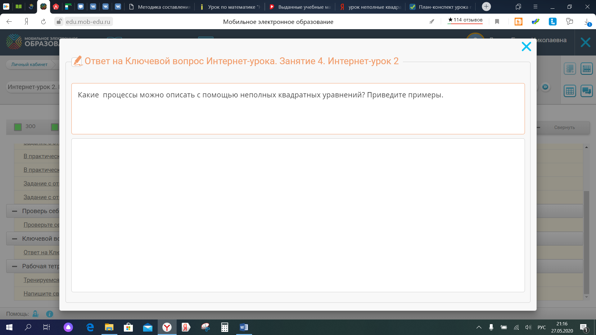The image size is (596, 335).
Task: Click the Свернуть button
Action: [564, 127]
